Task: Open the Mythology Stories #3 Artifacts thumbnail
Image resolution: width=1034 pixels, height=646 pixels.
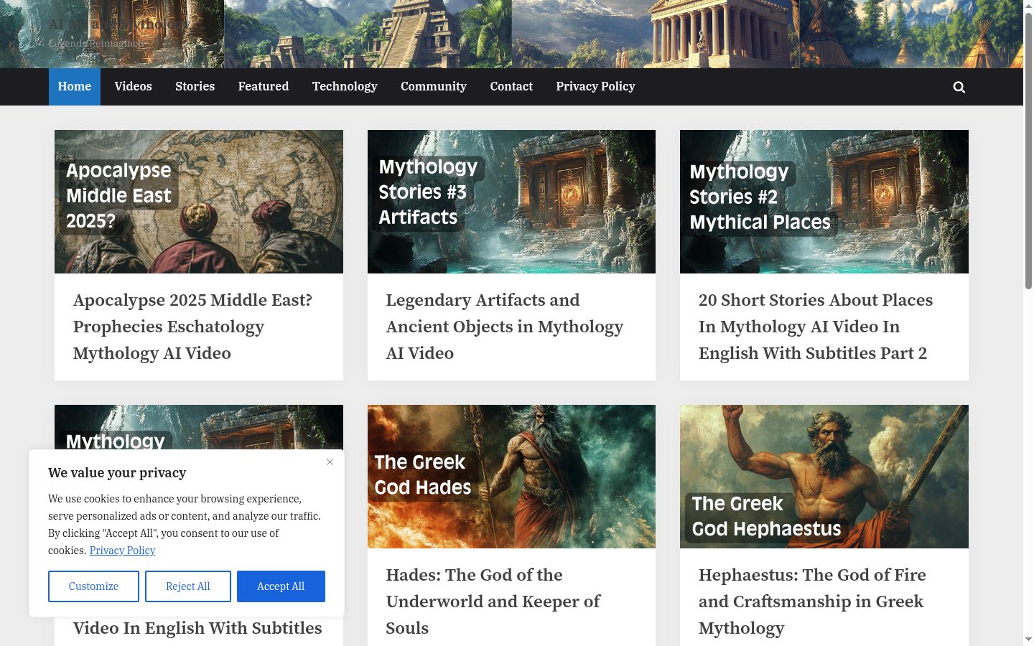Action: [x=511, y=202]
